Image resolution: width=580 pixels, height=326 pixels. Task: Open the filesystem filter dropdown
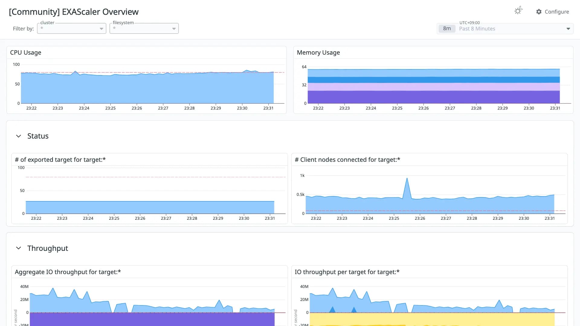pos(144,28)
